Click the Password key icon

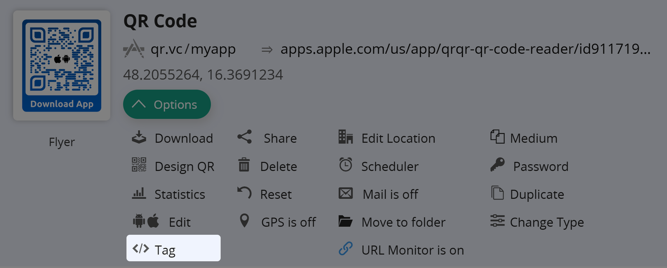coord(497,165)
